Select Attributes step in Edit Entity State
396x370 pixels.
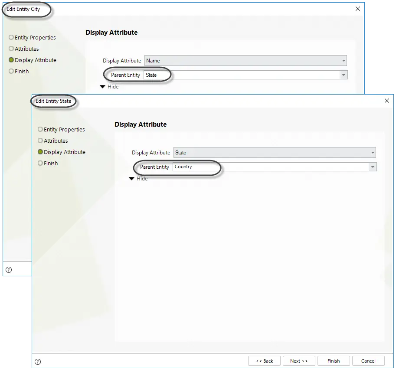point(53,141)
